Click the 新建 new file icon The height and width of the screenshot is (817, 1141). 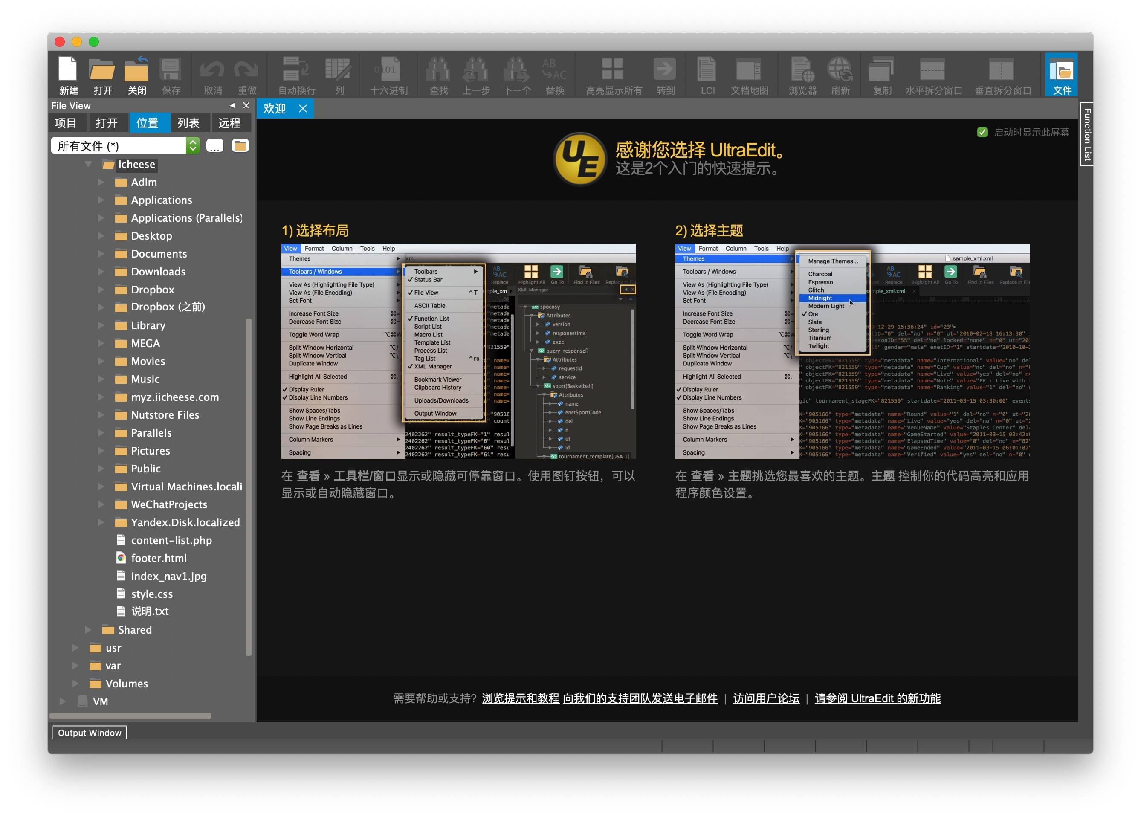point(68,70)
